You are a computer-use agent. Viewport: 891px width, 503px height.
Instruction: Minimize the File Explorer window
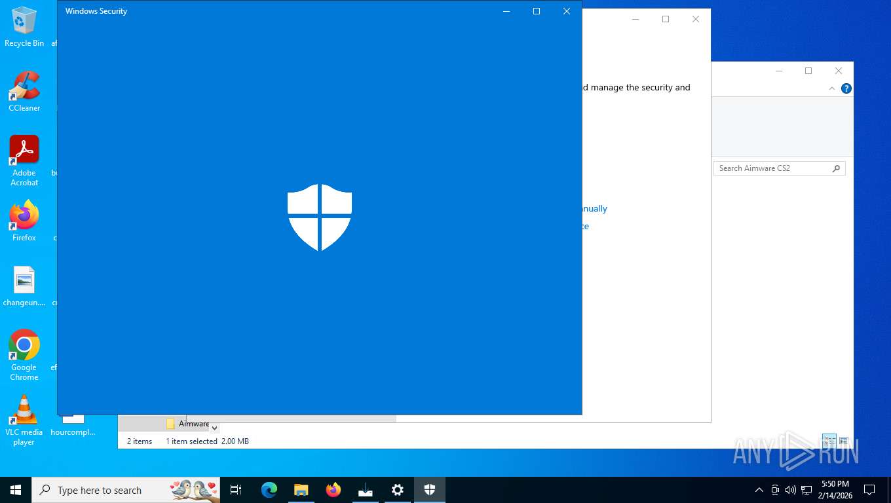(779, 71)
